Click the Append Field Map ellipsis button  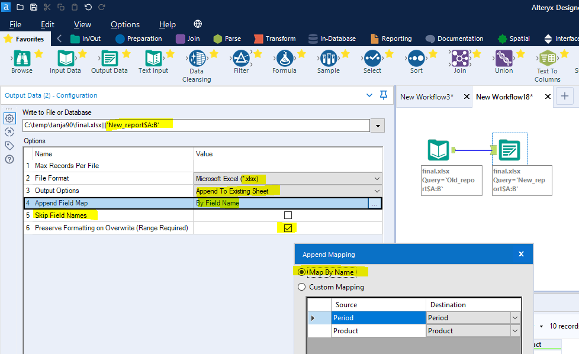pyautogui.click(x=374, y=204)
